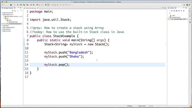Click the green Run button in toolbar

tap(21, 5)
